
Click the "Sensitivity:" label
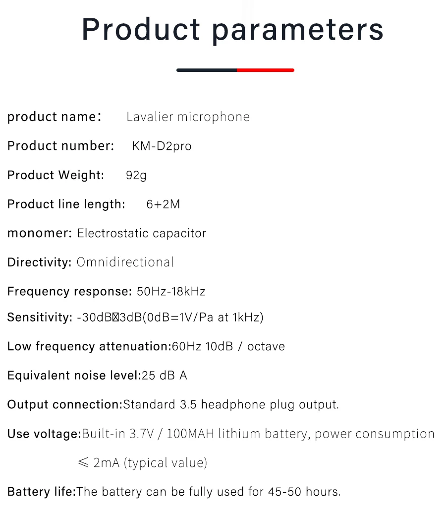tap(40, 318)
